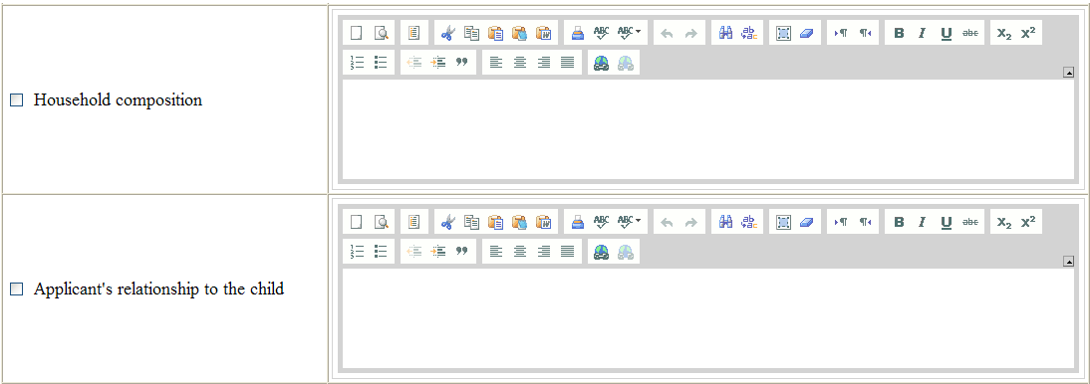Click Undo in Household composition editor
The image size is (1090, 384).
667,33
